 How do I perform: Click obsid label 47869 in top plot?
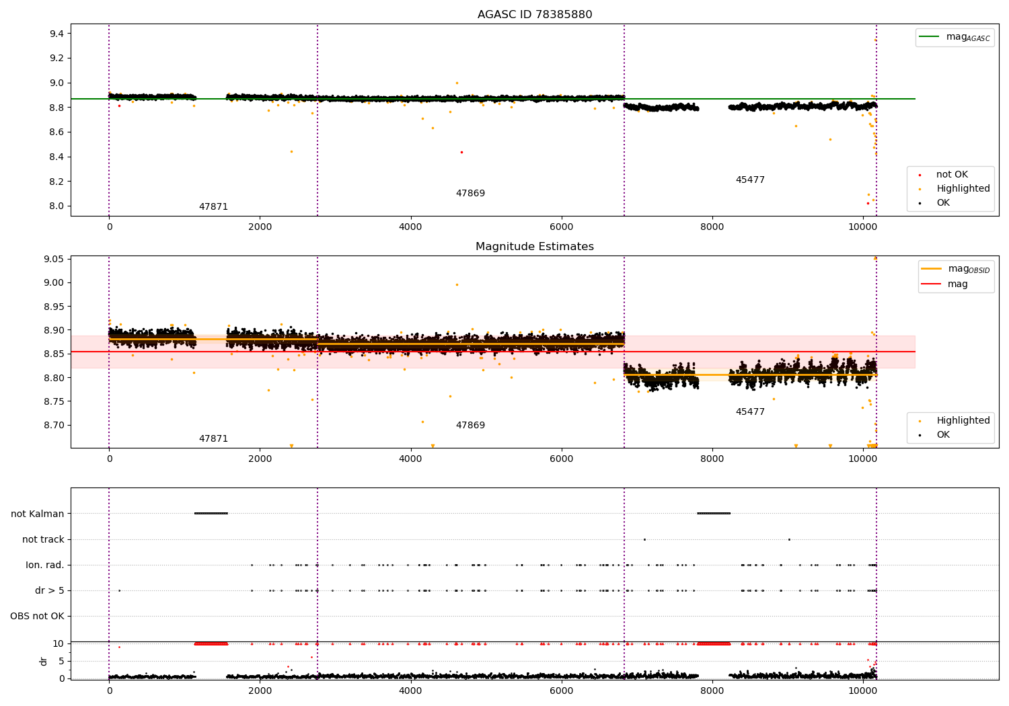470,194
